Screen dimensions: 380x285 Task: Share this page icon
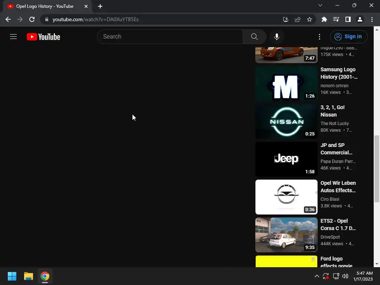(x=298, y=19)
